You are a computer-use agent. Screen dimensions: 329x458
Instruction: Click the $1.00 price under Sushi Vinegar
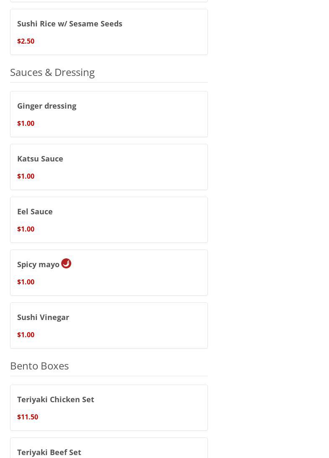coord(26,335)
